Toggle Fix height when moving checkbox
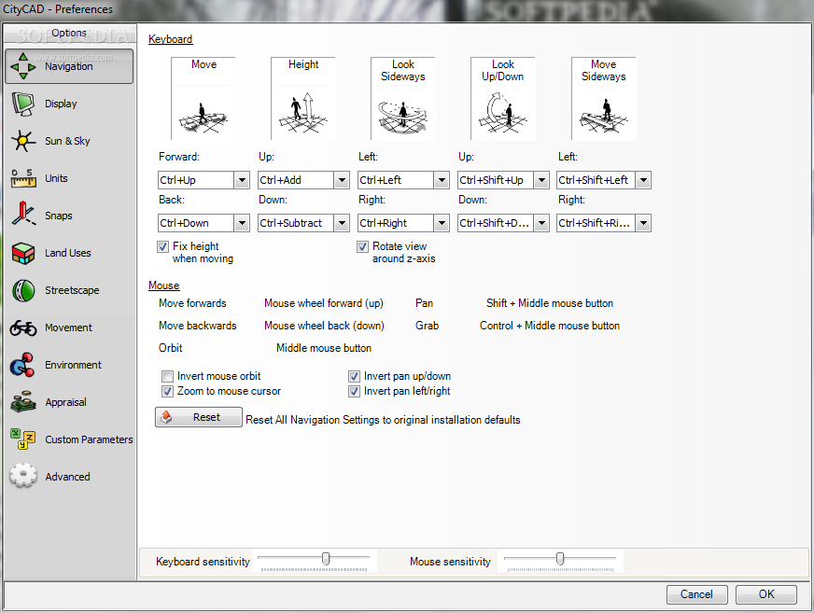Screen dimensions: 814x613 [x=163, y=246]
